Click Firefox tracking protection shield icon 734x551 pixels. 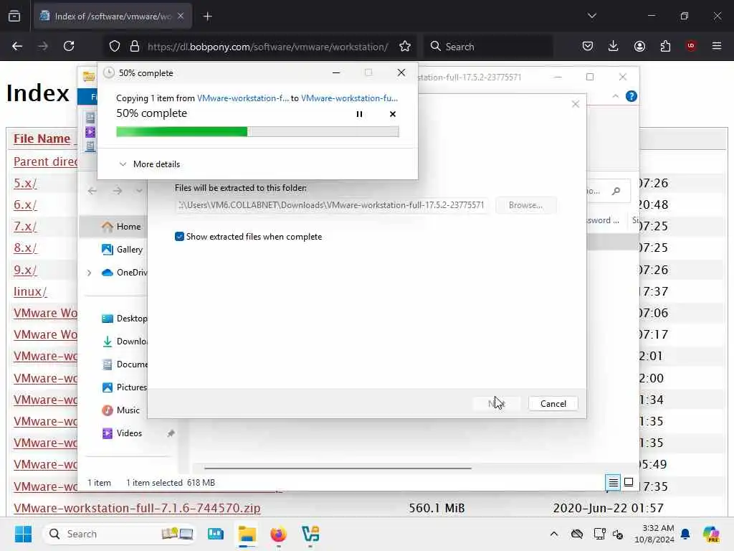coord(115,46)
